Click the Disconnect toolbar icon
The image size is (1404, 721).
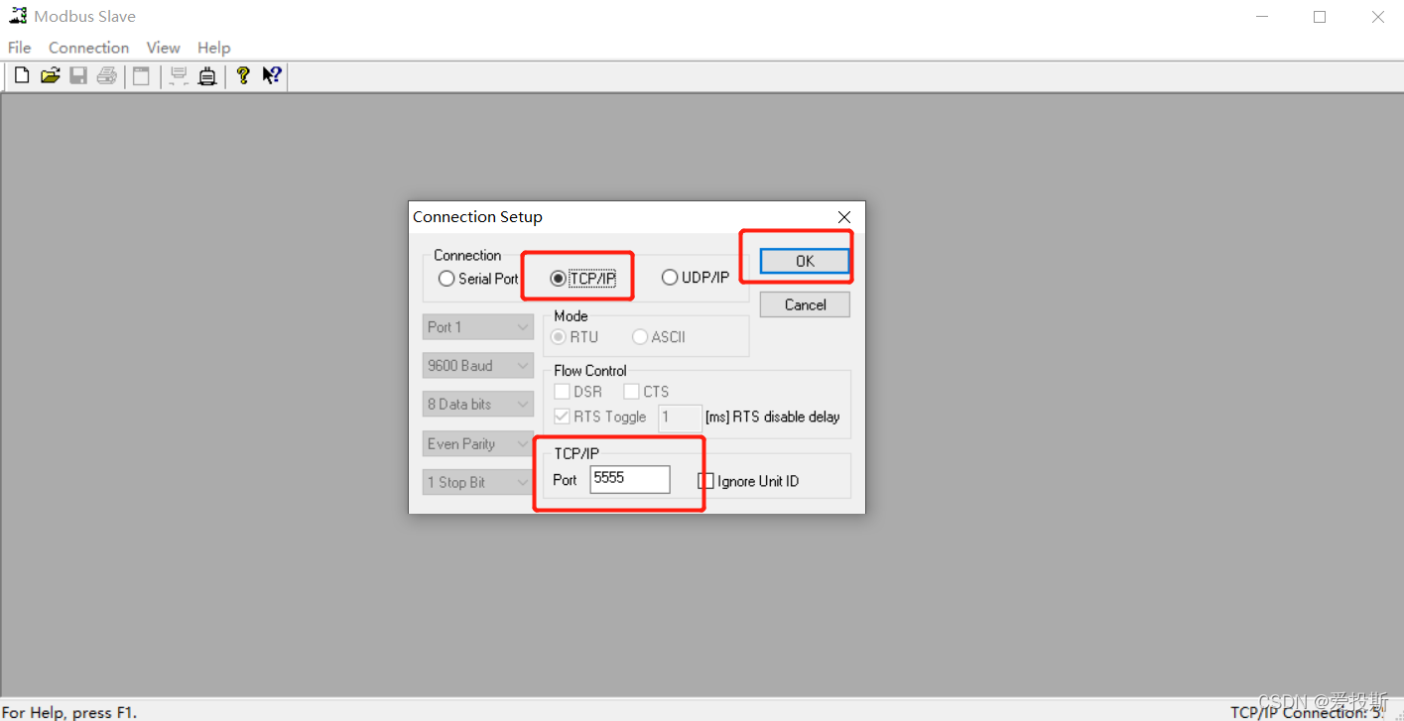(x=206, y=75)
